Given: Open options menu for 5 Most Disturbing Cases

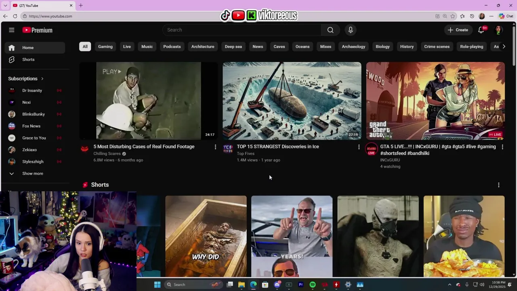Looking at the screenshot, I should 215,147.
